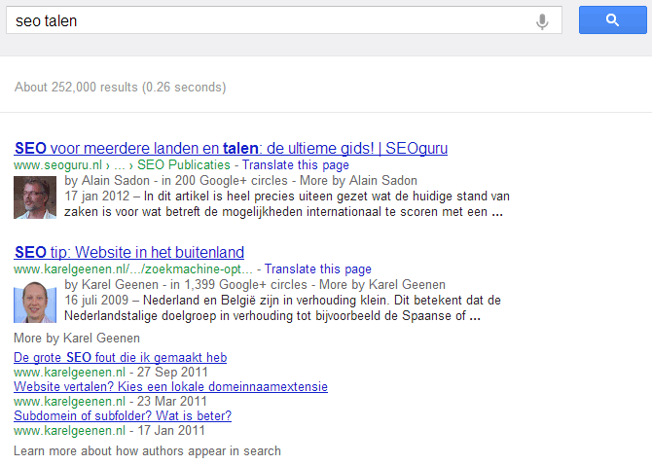
Task: Click 'More by Alain Sadon' link
Action: (358, 180)
